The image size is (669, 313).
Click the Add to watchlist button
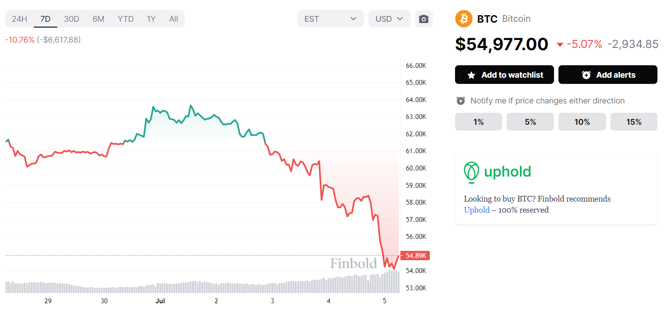point(504,75)
